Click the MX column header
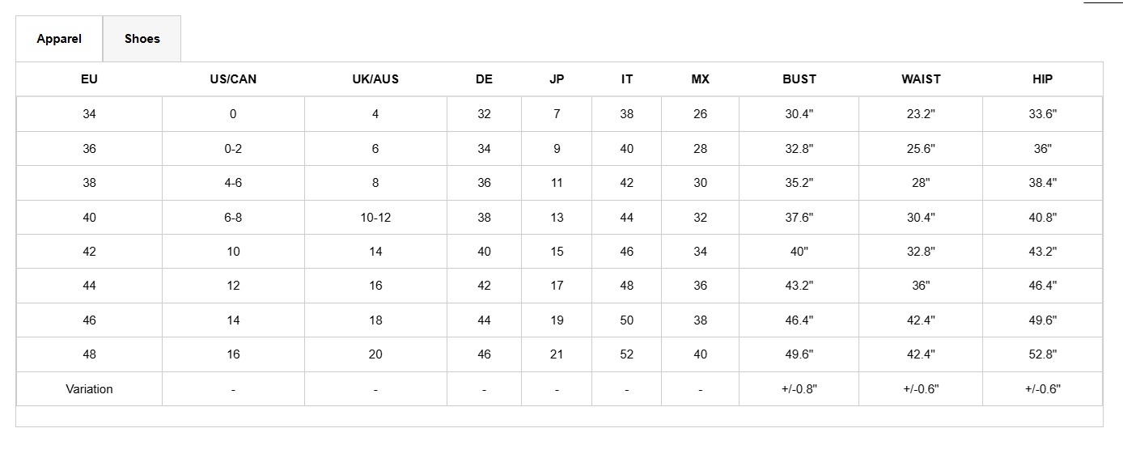1123x458 pixels. coord(700,79)
